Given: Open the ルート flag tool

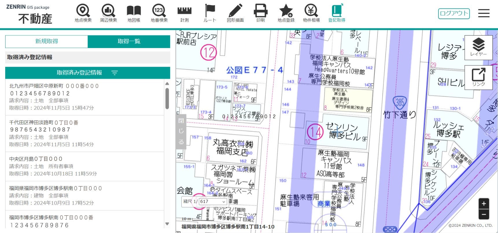Looking at the screenshot, I should (210, 13).
